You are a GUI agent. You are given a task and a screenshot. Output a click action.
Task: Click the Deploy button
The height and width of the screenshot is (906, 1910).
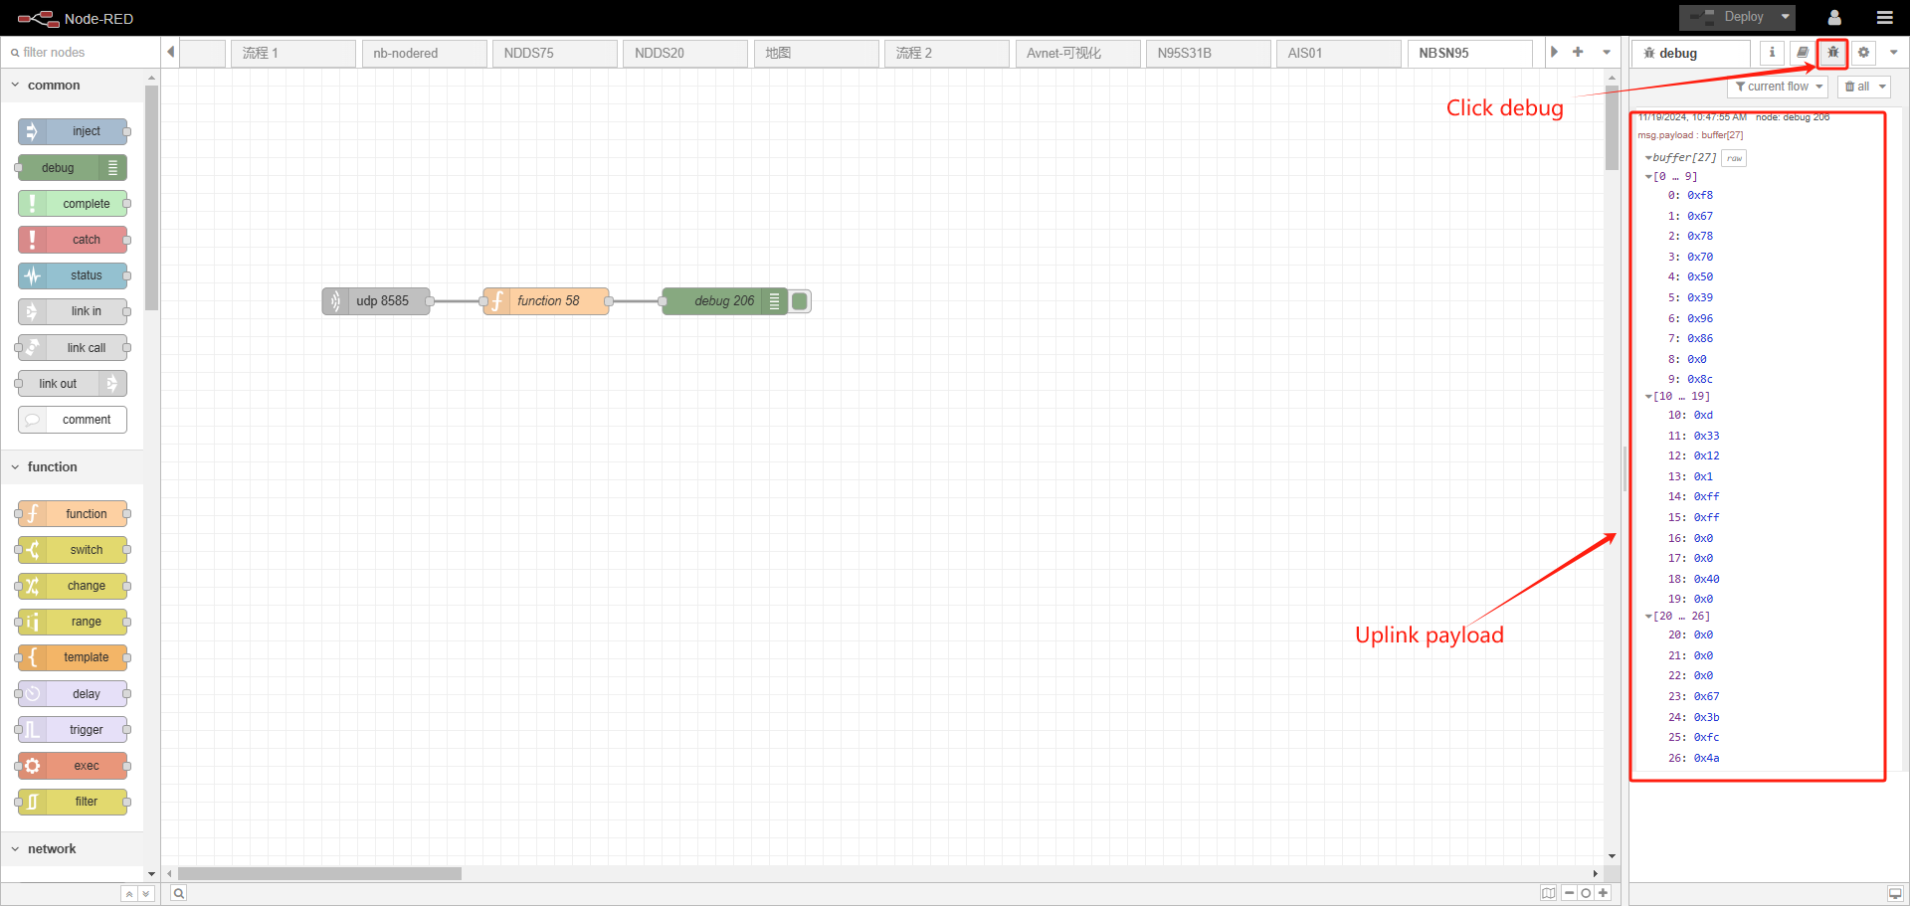pyautogui.click(x=1728, y=17)
